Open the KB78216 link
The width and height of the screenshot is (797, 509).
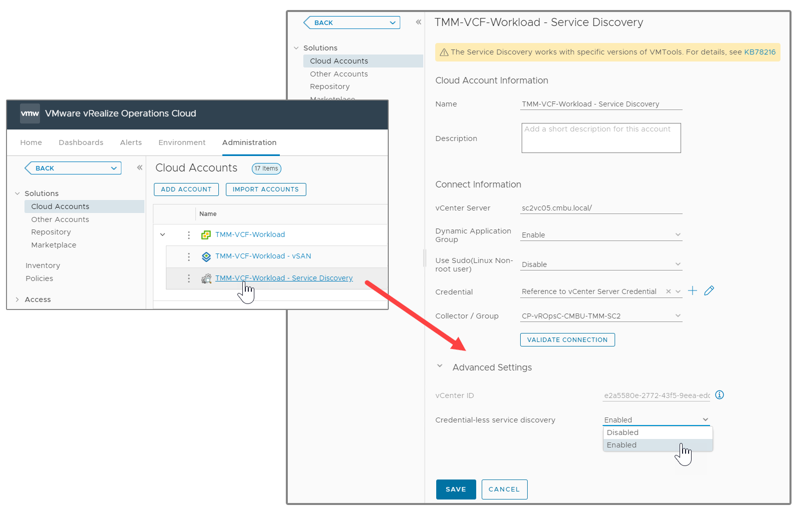(x=760, y=52)
